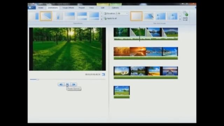Click the playhead marker on the storyboard

pos(139,34)
